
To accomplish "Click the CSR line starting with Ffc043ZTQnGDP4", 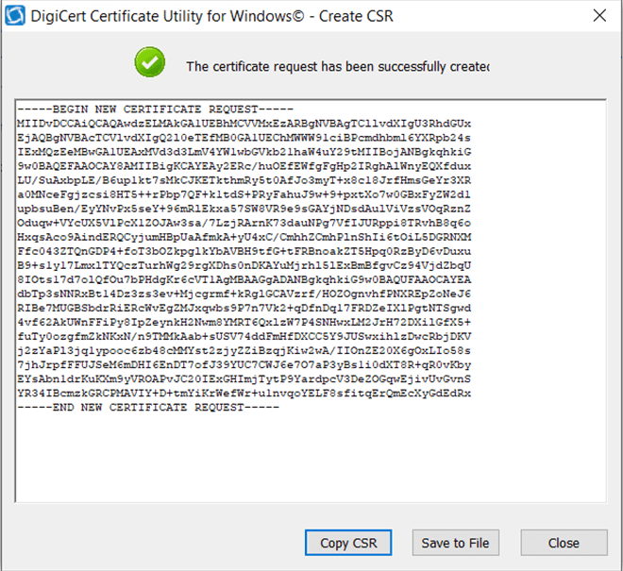I will tap(244, 252).
